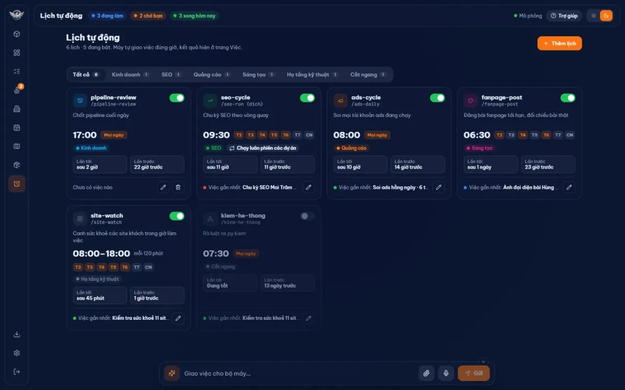Delete pipeline-review using the trash icon
Image resolution: width=625 pixels, height=390 pixels.
[x=178, y=187]
